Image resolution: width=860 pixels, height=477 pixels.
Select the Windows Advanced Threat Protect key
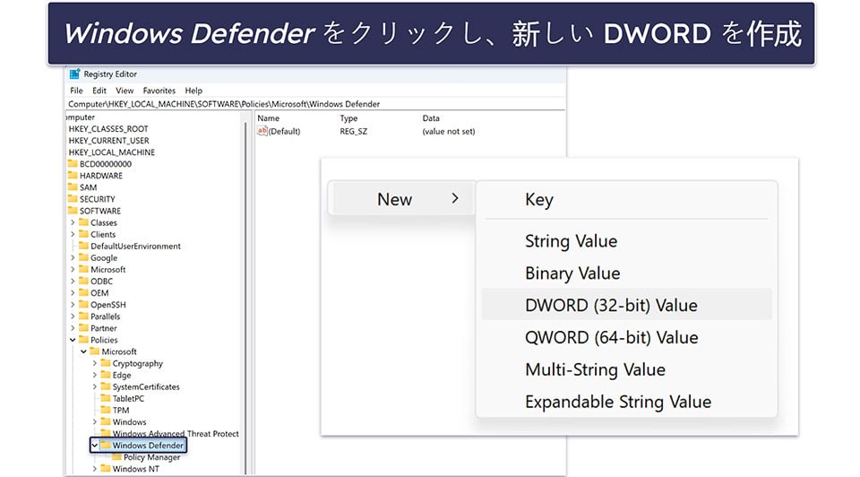pyautogui.click(x=176, y=434)
